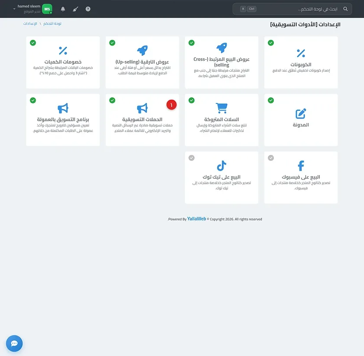Viewport: 364px width, 356px height.
Task: Enable grey check on البيع على فيسبوك card
Action: click(271, 158)
